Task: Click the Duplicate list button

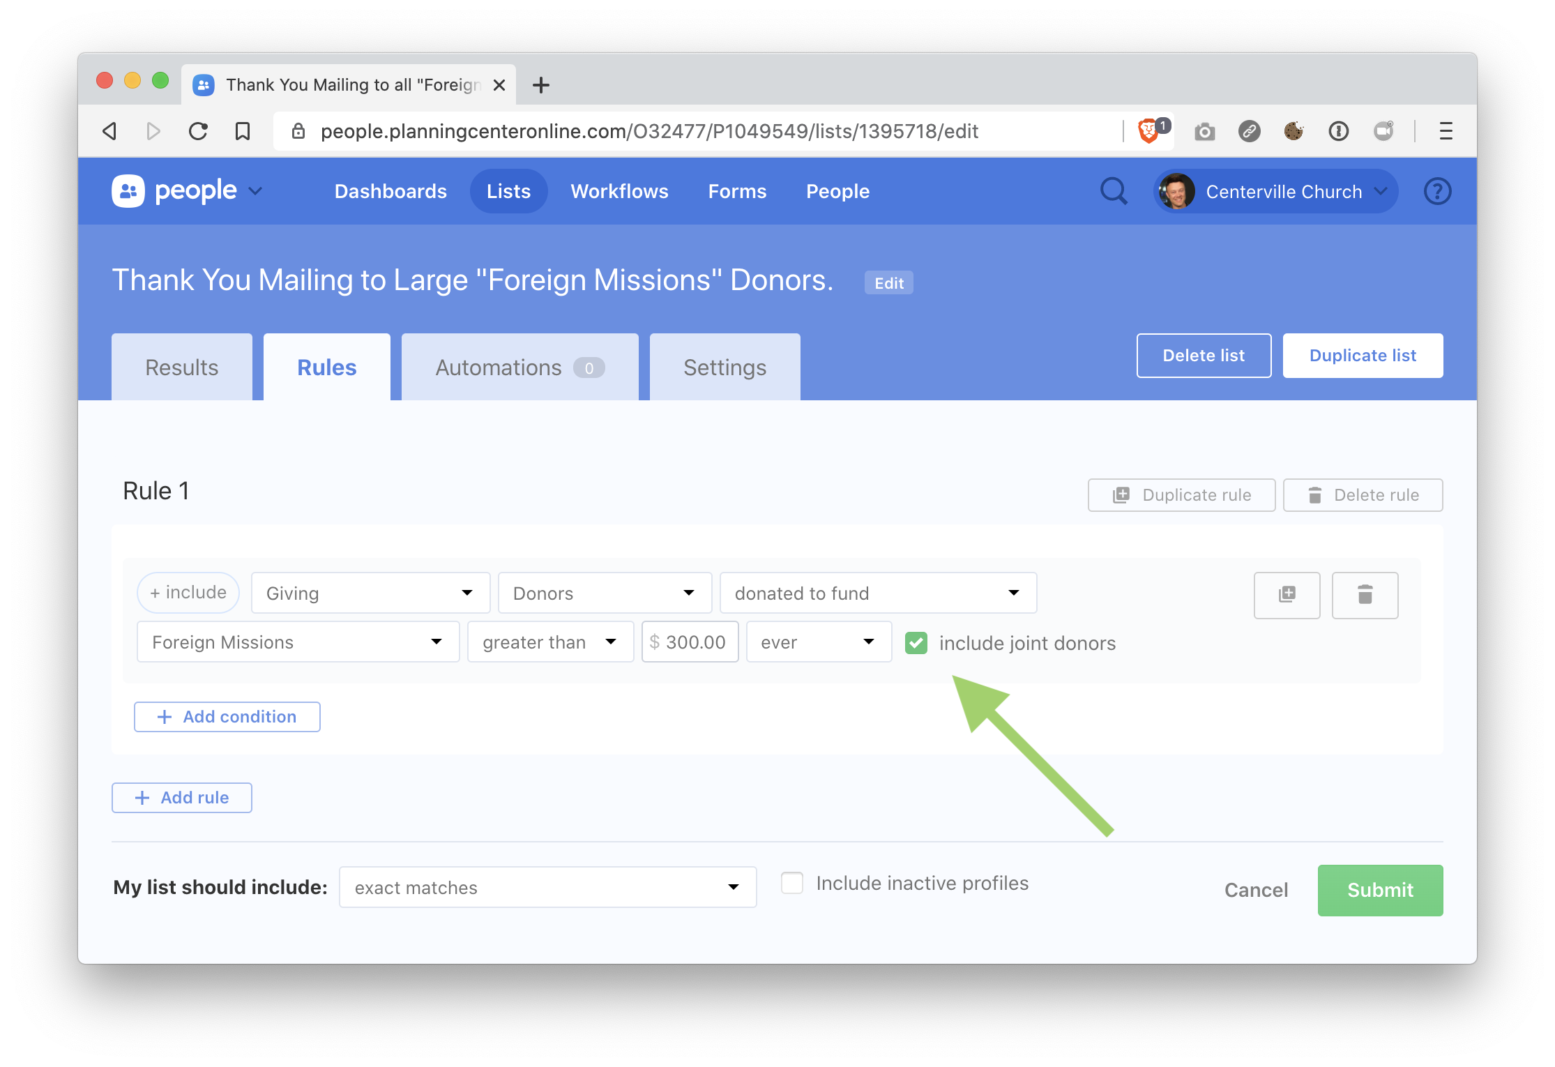Action: pos(1363,356)
